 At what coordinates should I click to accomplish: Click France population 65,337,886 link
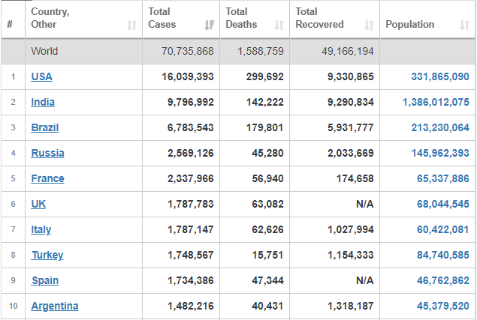[x=443, y=178]
